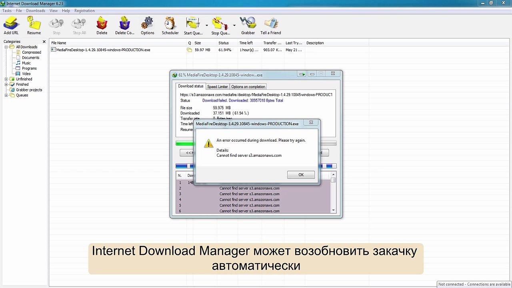The image size is (512, 288).
Task: Click the 59.97 MB size cell
Action: [x=202, y=50]
